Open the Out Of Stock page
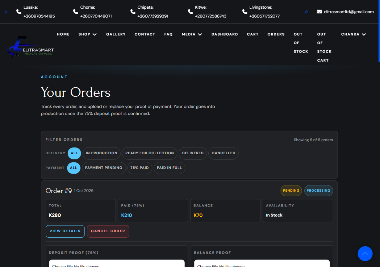Viewport: 380px width, 267px height. click(x=301, y=43)
